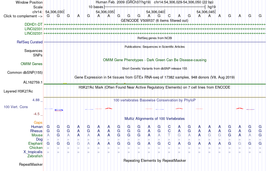
Task: Click the Sequences publications label
Action: (x=33, y=51)
